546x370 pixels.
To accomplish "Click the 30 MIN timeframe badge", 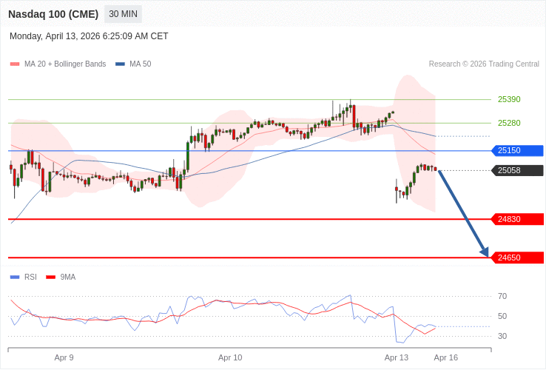I will pyautogui.click(x=123, y=14).
